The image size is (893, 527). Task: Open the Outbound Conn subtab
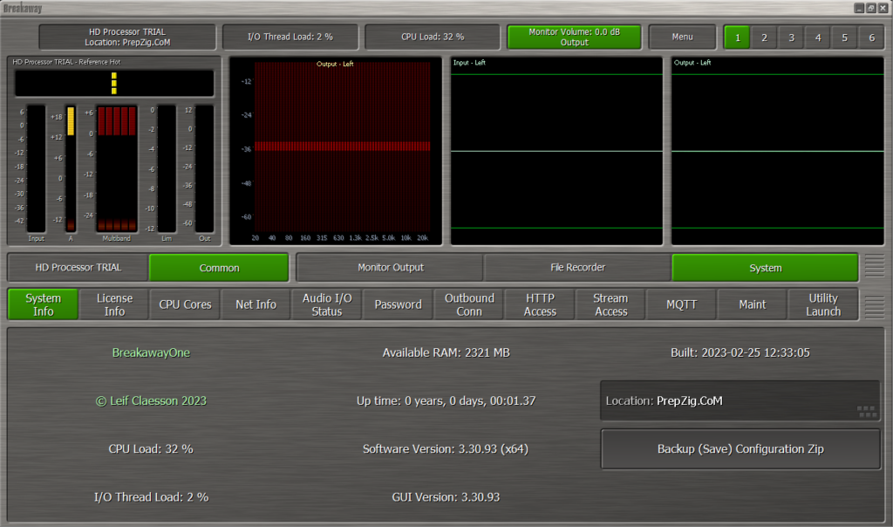tap(468, 305)
